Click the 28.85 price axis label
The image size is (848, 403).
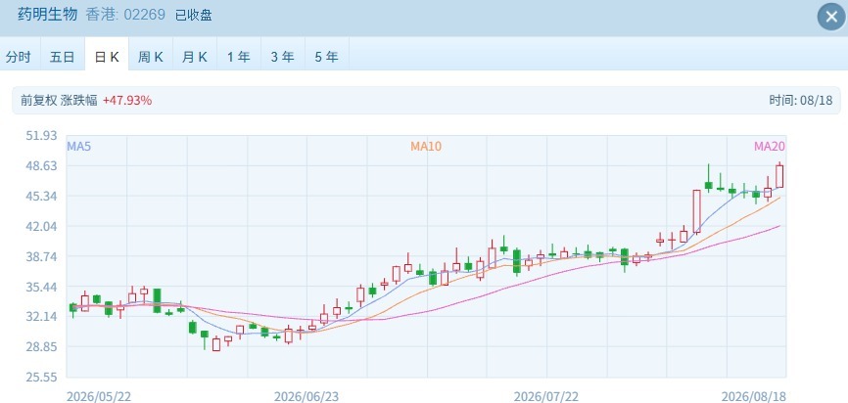pos(41,347)
